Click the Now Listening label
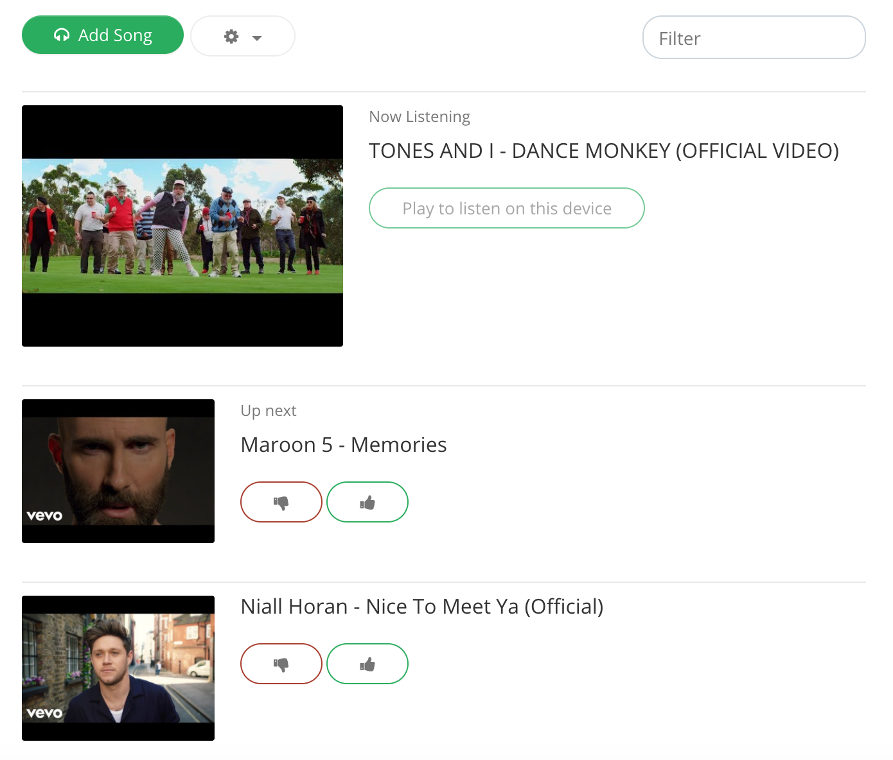 pyautogui.click(x=420, y=117)
